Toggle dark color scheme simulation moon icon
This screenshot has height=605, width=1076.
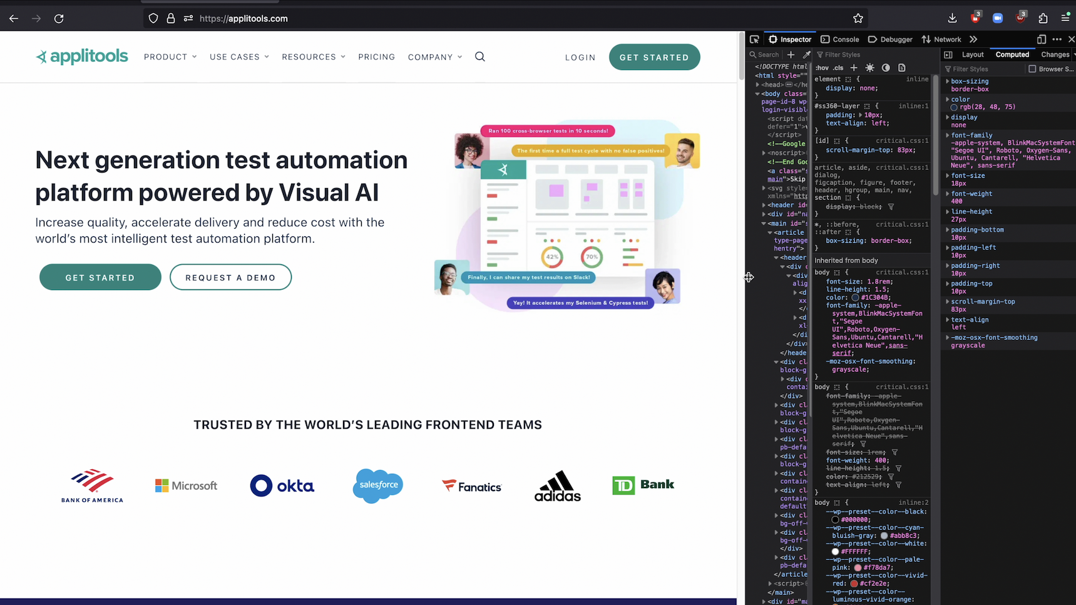[x=886, y=67]
